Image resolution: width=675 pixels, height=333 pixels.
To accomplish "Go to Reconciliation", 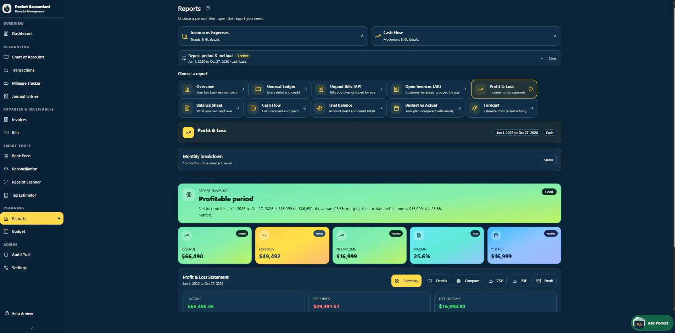I will pos(32,169).
